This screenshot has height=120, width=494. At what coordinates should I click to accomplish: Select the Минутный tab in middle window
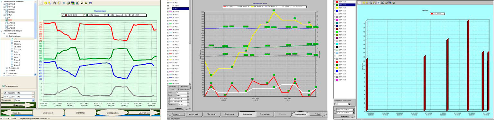pyautogui.click(x=193, y=114)
